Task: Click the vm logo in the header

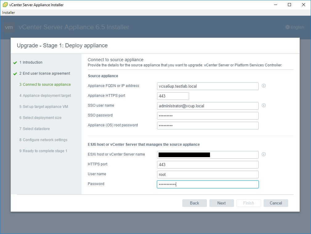Action: pyautogui.click(x=9, y=27)
